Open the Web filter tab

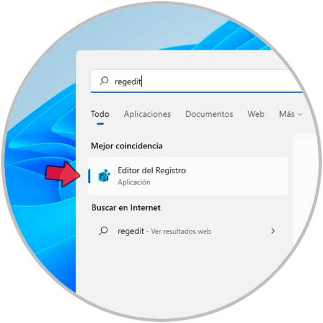[x=256, y=114]
